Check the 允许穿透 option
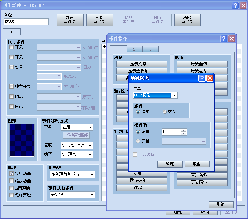Screen dimensions: 248x219 click(11, 195)
